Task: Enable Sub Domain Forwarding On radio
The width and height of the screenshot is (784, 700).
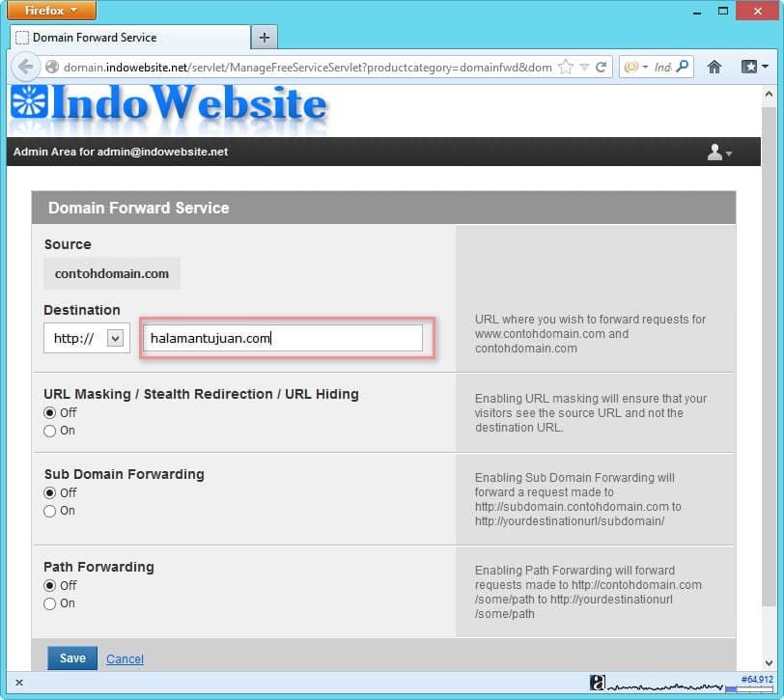Action: pos(50,511)
